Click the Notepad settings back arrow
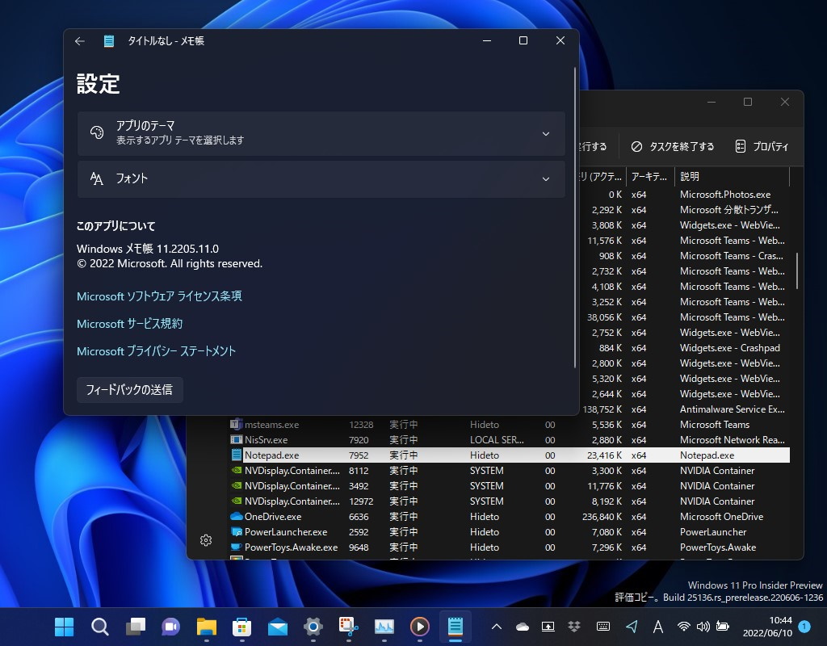The image size is (827, 646). click(79, 40)
